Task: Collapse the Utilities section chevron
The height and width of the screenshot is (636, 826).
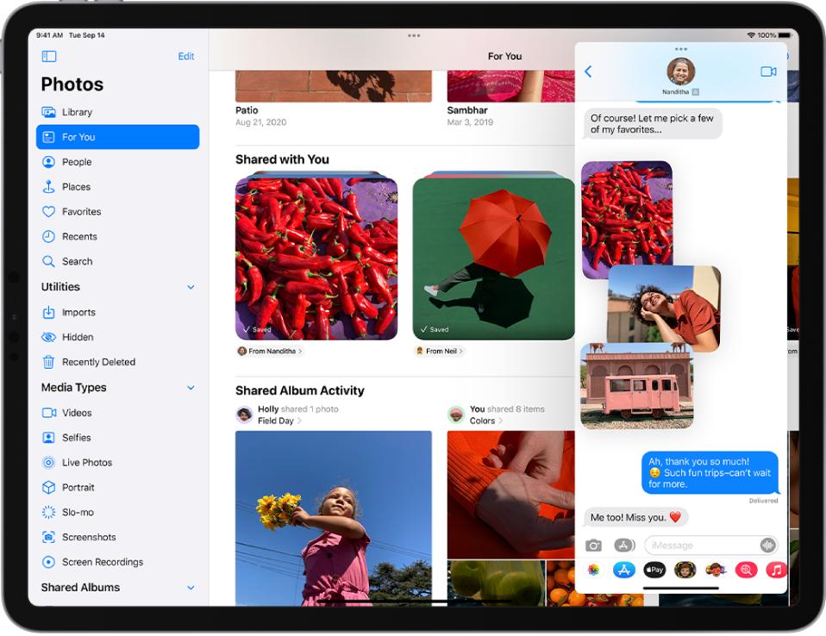Action: [191, 288]
